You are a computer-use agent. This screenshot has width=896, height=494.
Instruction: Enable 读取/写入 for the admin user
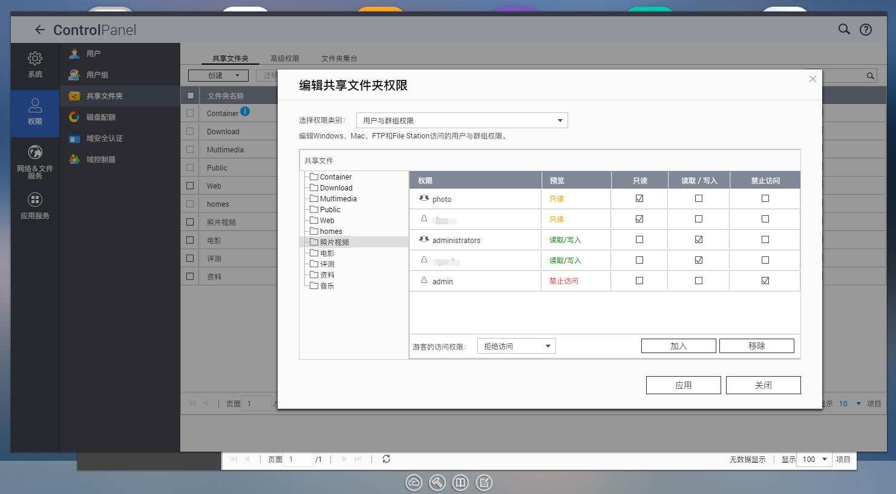(x=698, y=281)
